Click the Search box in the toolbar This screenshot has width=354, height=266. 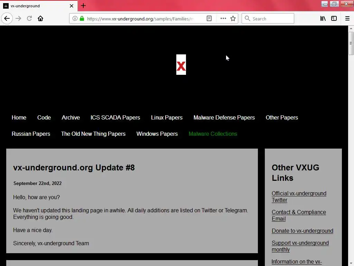pyautogui.click(x=268, y=19)
